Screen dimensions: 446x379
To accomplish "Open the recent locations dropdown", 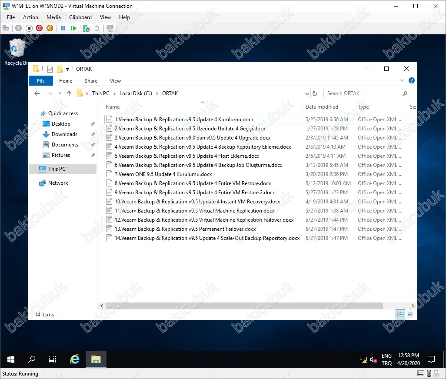I will point(60,93).
